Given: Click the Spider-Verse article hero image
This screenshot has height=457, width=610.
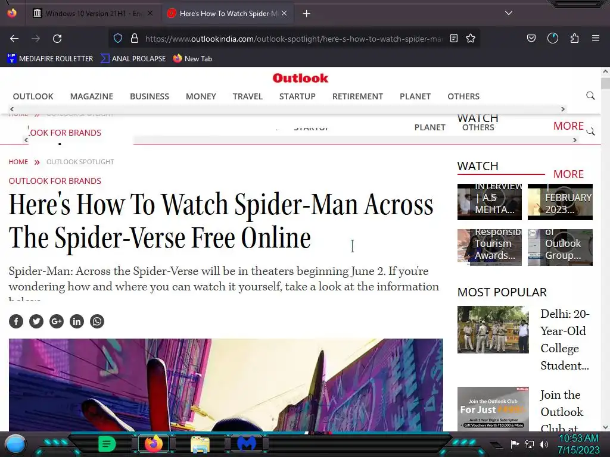Looking at the screenshot, I should pos(226,385).
